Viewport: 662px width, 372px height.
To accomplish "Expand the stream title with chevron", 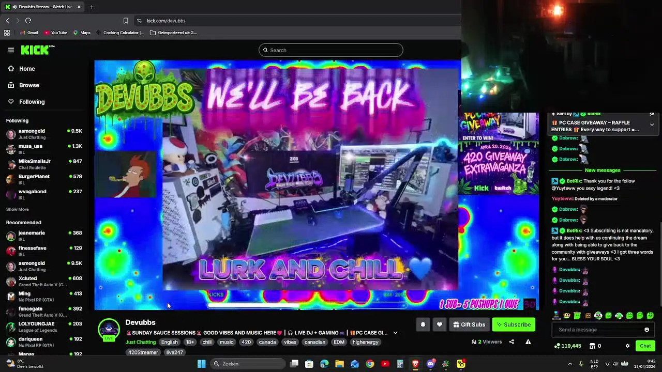I will (x=395, y=333).
